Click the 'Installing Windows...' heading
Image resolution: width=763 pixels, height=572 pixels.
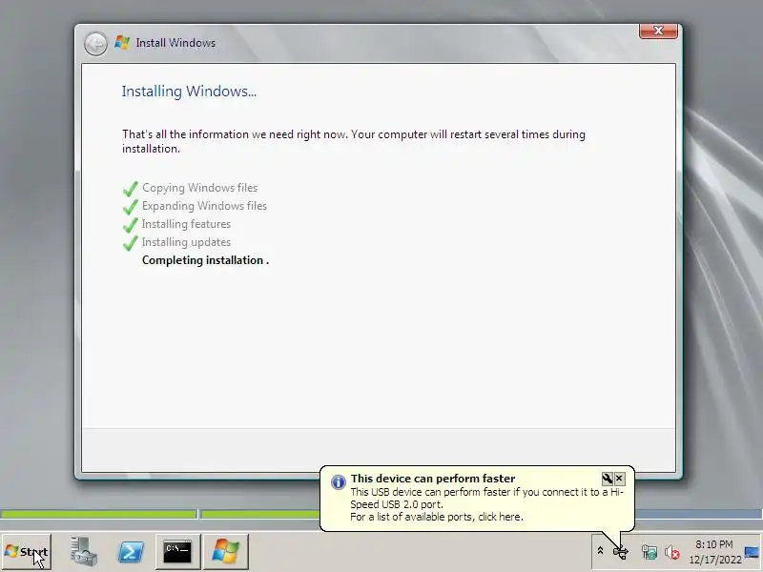point(189,92)
